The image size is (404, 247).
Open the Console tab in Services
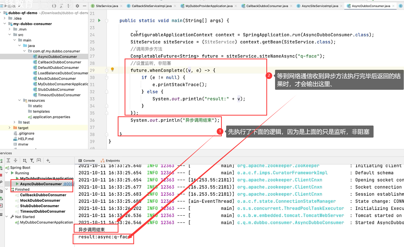[86, 161]
